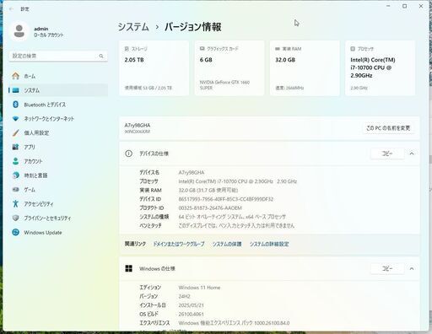The image size is (432, 334).
Task: Click the info icon beside デバイスの仕様
Action: click(x=128, y=154)
